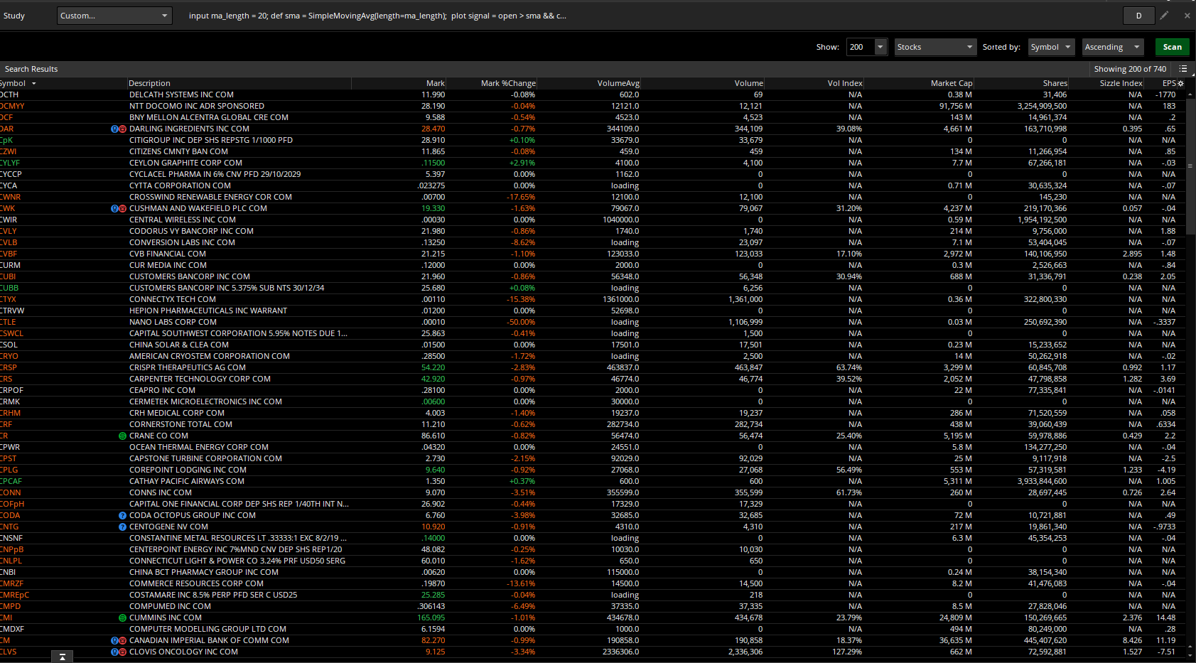1196x663 pixels.
Task: Click the green dividend icon beside Cummins Inc
Action: click(x=122, y=618)
